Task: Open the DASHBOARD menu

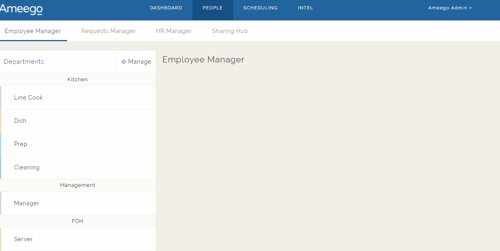Action: click(166, 7)
